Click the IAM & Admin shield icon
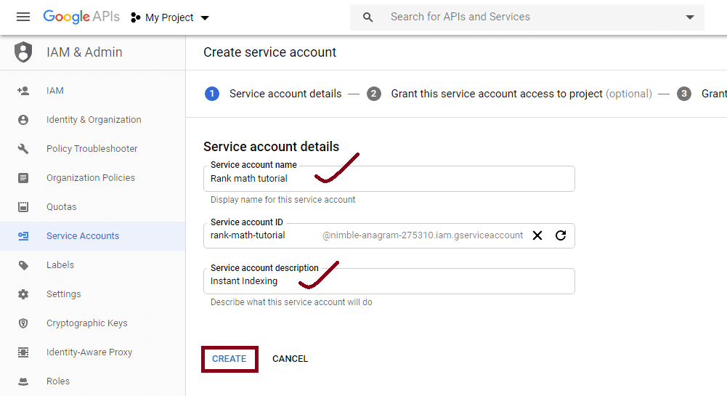The image size is (727, 396). click(23, 52)
